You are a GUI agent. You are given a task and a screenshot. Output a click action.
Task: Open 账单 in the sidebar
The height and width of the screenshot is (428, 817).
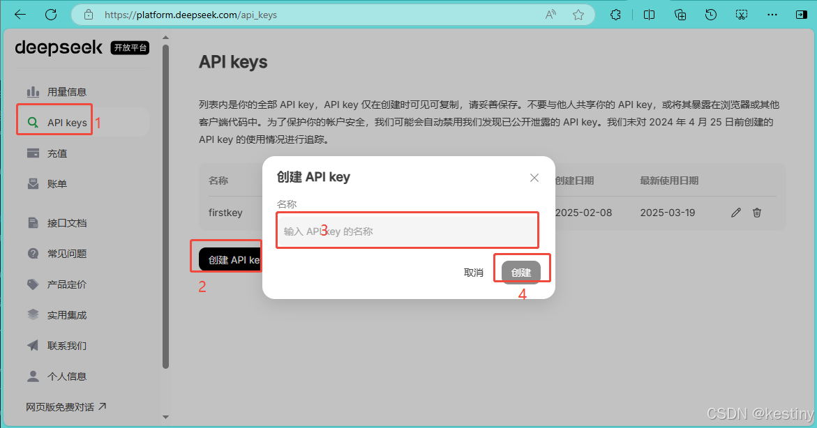click(57, 184)
